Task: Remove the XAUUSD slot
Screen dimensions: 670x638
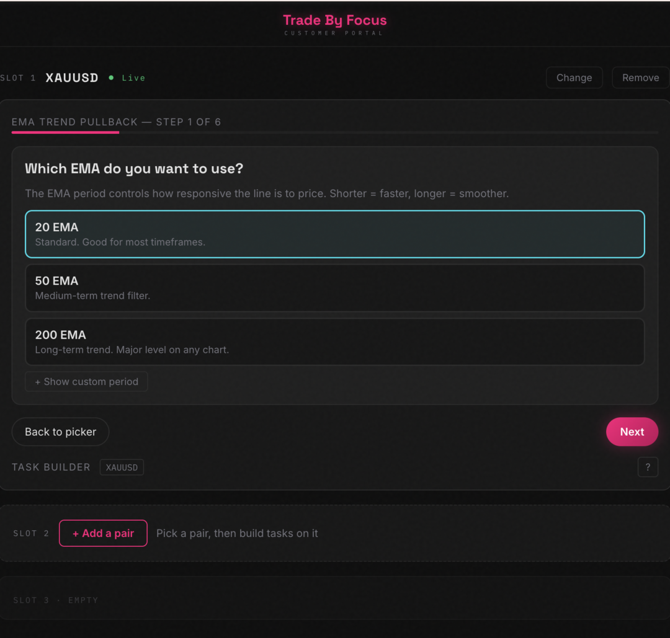Action: (640, 78)
